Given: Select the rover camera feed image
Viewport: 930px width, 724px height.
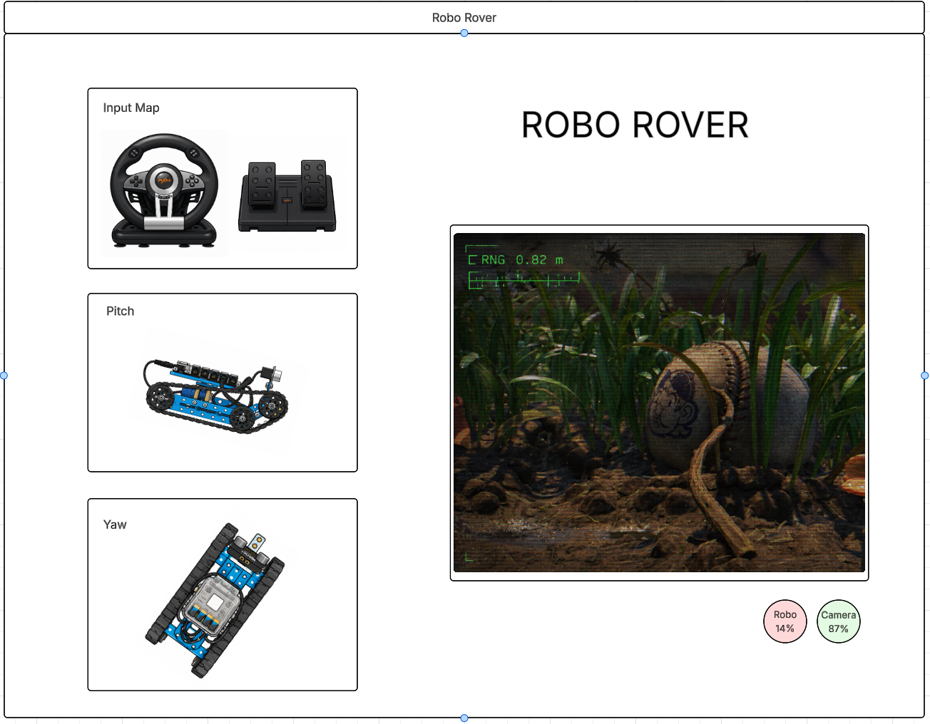Looking at the screenshot, I should click(659, 403).
